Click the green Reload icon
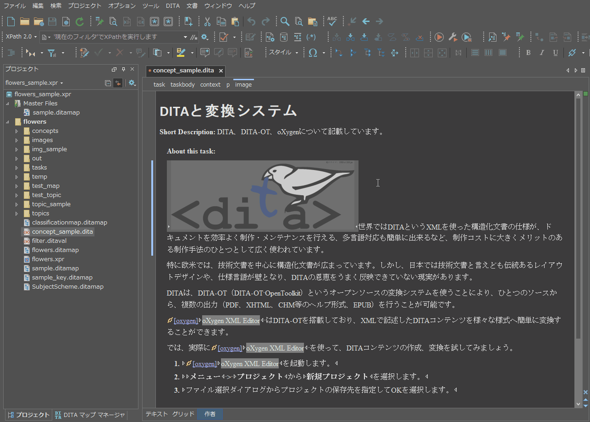The image size is (590, 422). (x=80, y=22)
